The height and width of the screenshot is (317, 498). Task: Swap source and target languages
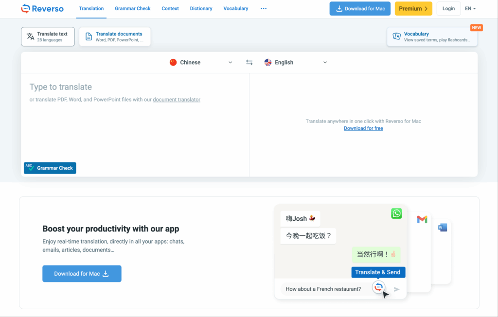(x=249, y=62)
